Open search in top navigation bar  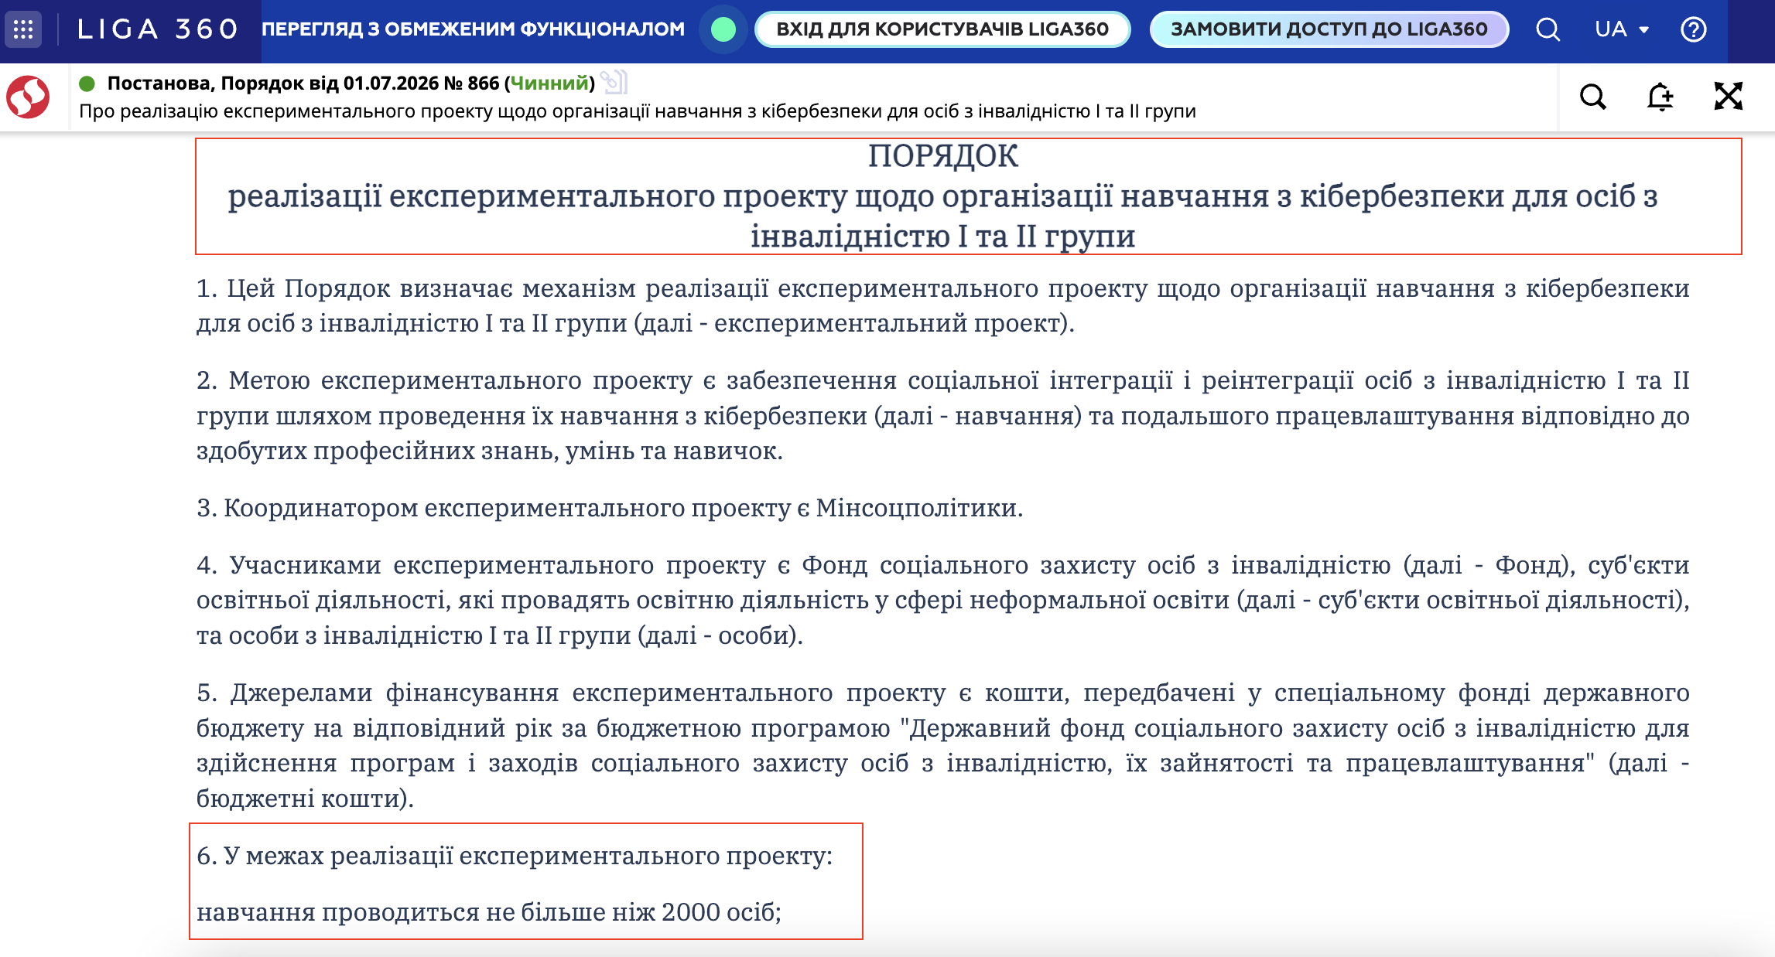click(1548, 29)
